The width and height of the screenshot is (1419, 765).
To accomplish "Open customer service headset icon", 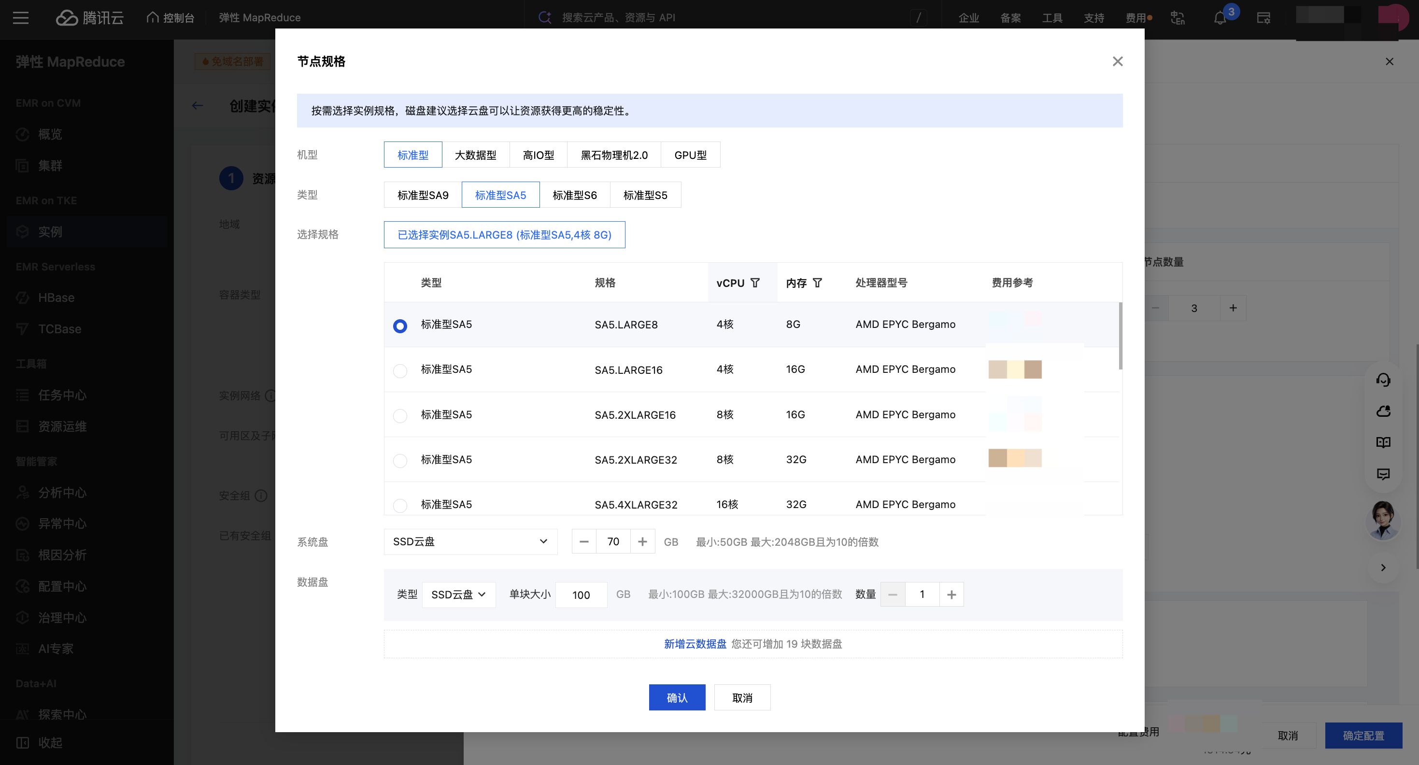I will 1383,380.
